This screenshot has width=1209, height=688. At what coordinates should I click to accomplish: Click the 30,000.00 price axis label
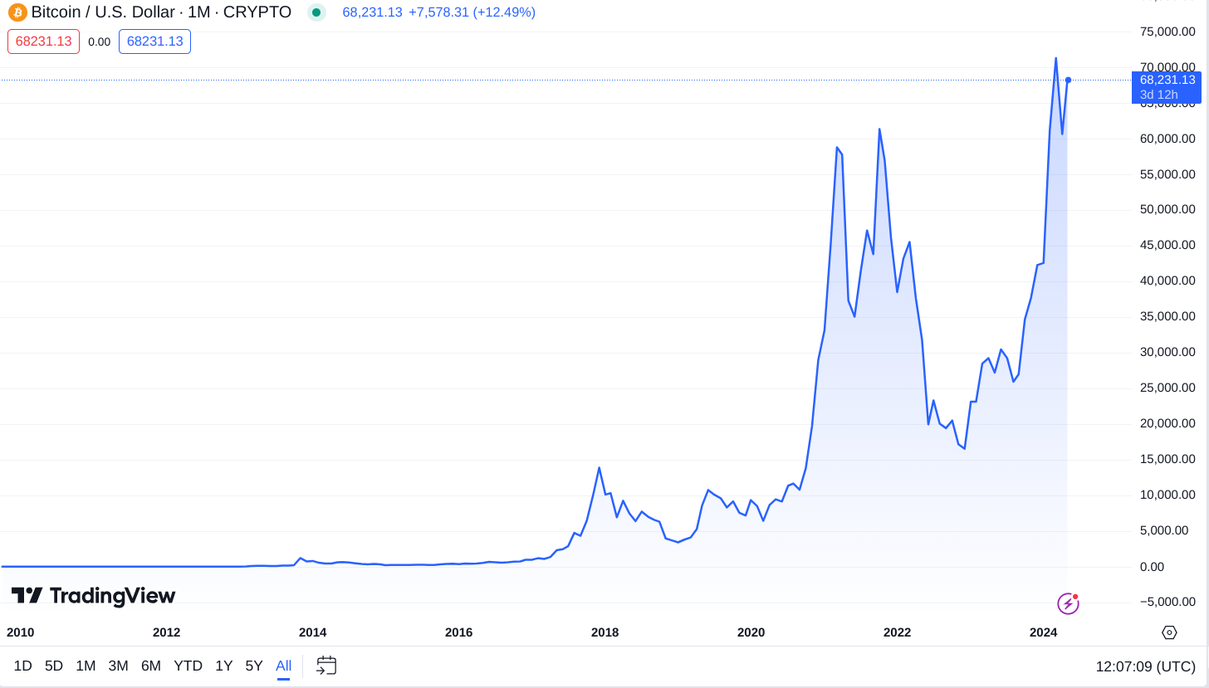point(1167,353)
